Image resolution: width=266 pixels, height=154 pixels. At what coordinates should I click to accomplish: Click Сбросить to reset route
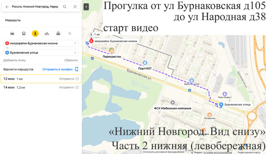pyautogui.click(x=71, y=60)
